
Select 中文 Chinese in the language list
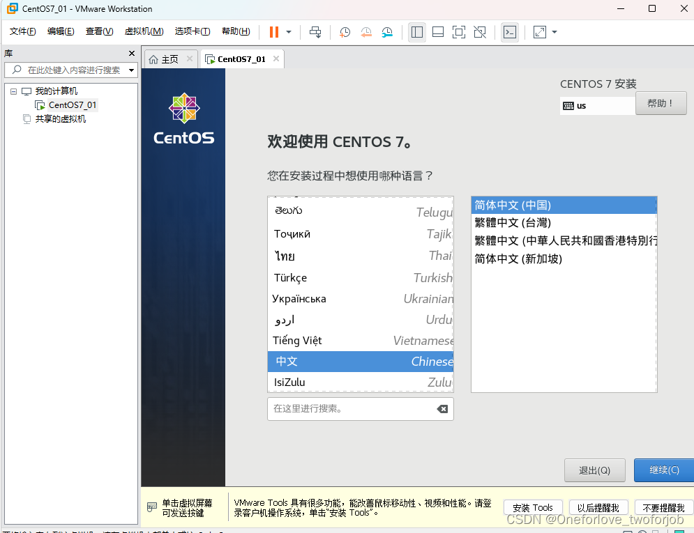[x=361, y=362]
